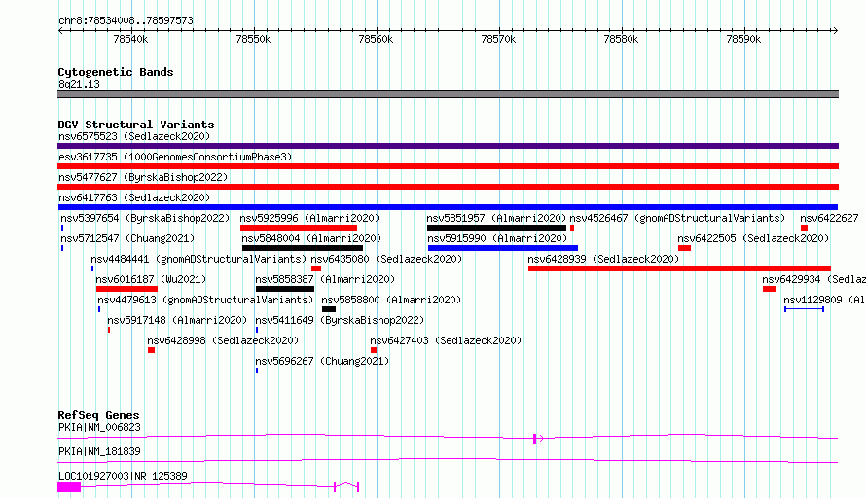Image resolution: width=866 pixels, height=498 pixels.
Task: Select the nsv5917148 tiny red marker
Action: pyautogui.click(x=109, y=330)
